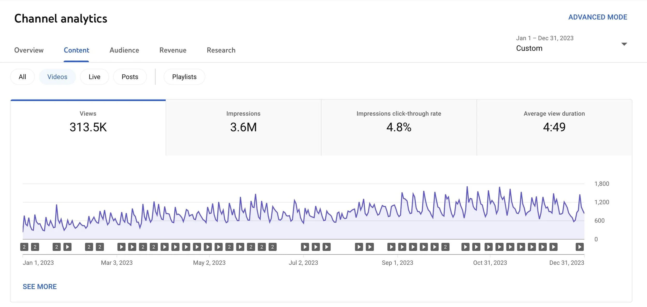
Task: Switch the filter to Live content
Action: [94, 77]
